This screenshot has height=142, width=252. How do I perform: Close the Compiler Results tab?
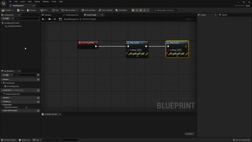pyautogui.click(x=59, y=114)
